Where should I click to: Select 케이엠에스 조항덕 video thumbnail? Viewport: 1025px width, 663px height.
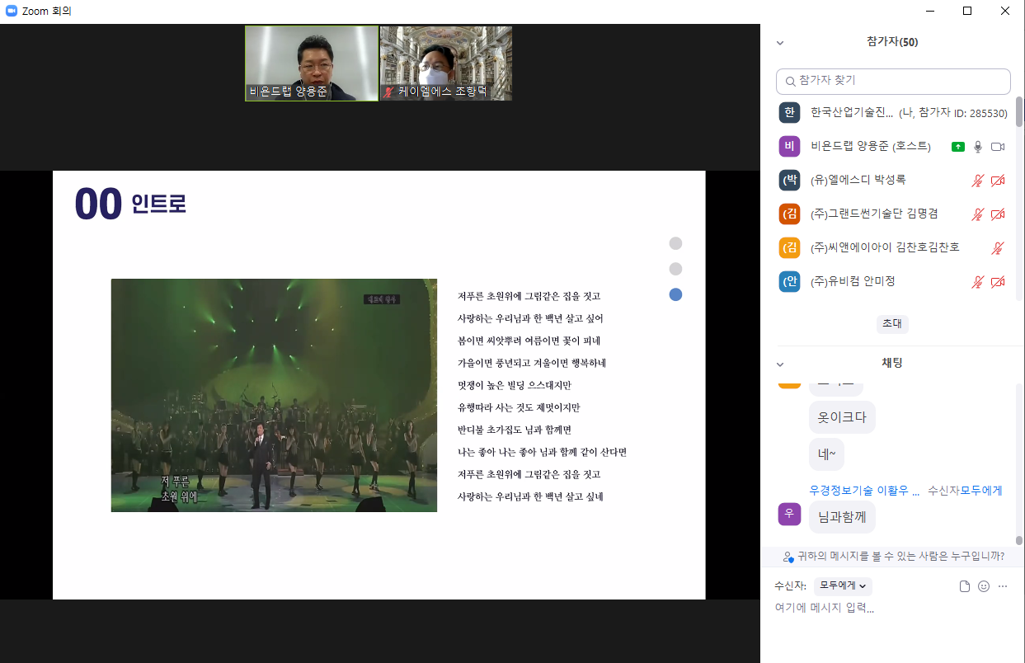point(446,63)
